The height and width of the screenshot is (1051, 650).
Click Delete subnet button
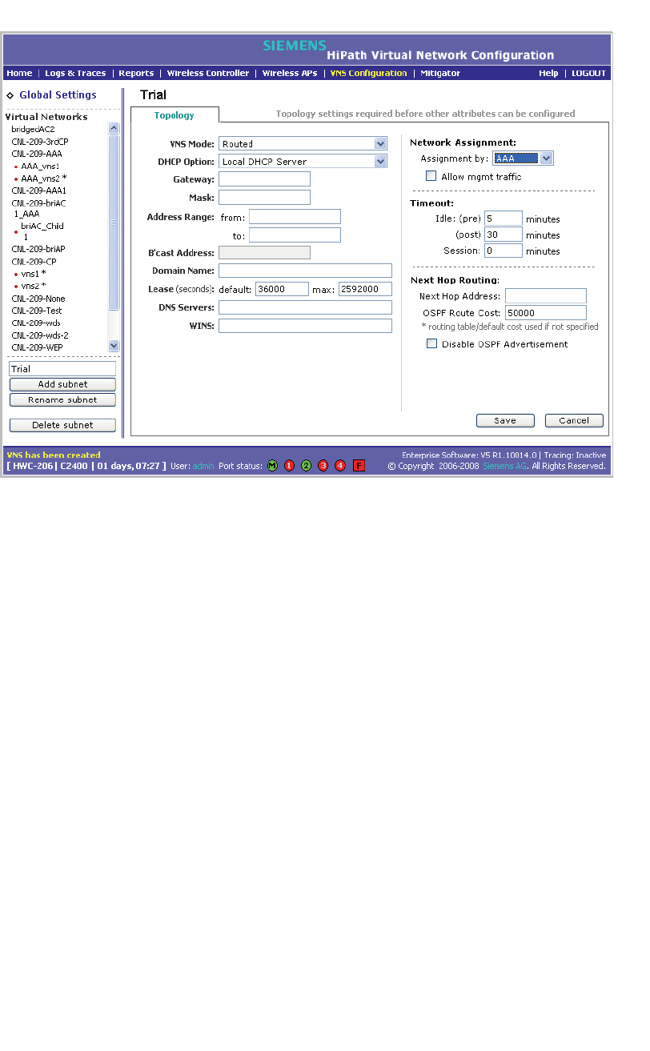click(x=62, y=425)
